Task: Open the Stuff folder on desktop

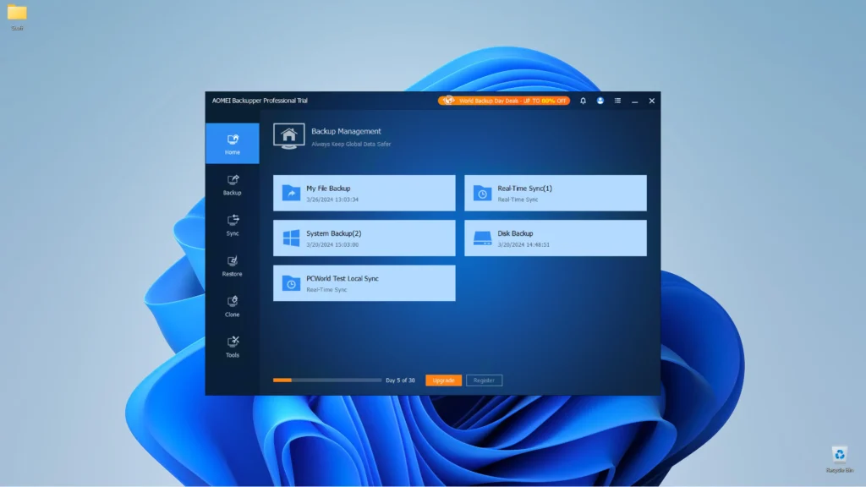Action: click(x=17, y=17)
